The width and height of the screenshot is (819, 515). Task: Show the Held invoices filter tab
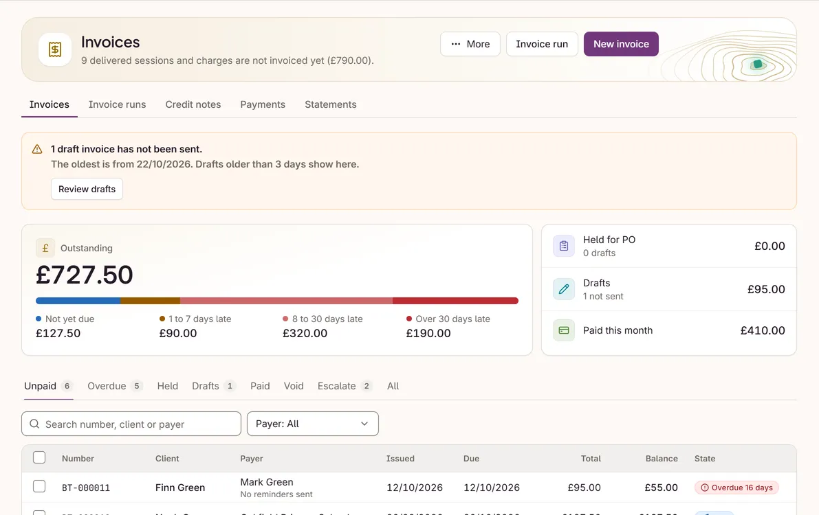click(168, 386)
